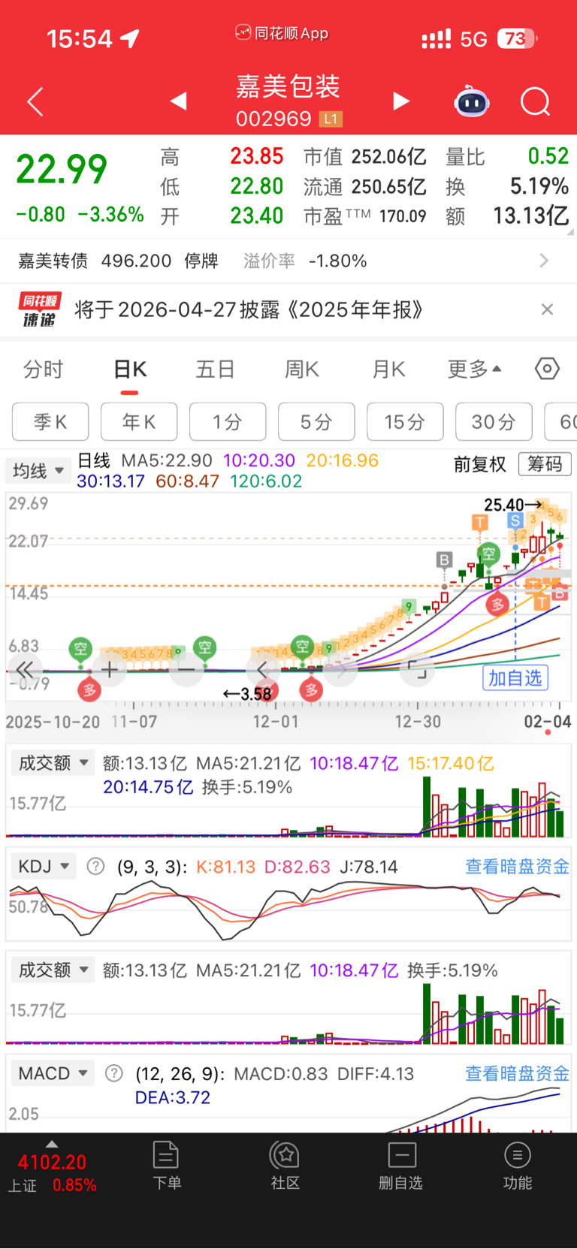
Task: Open 嘉美转债 convertible bond row
Action: click(288, 261)
